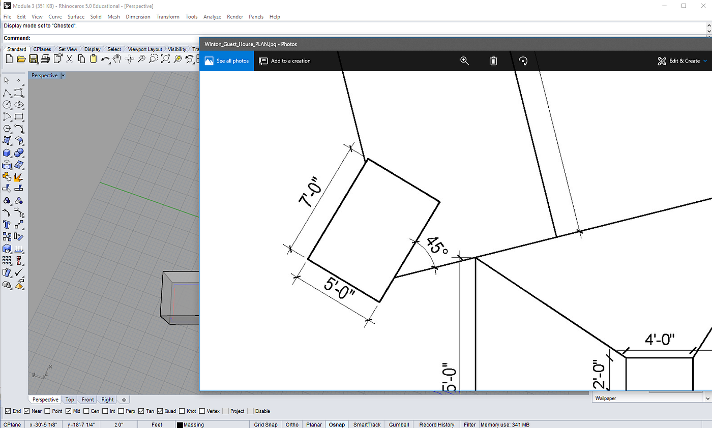Image resolution: width=712 pixels, height=428 pixels.
Task: Pick the Polygon tool in the sidebar
Action: coord(7,128)
